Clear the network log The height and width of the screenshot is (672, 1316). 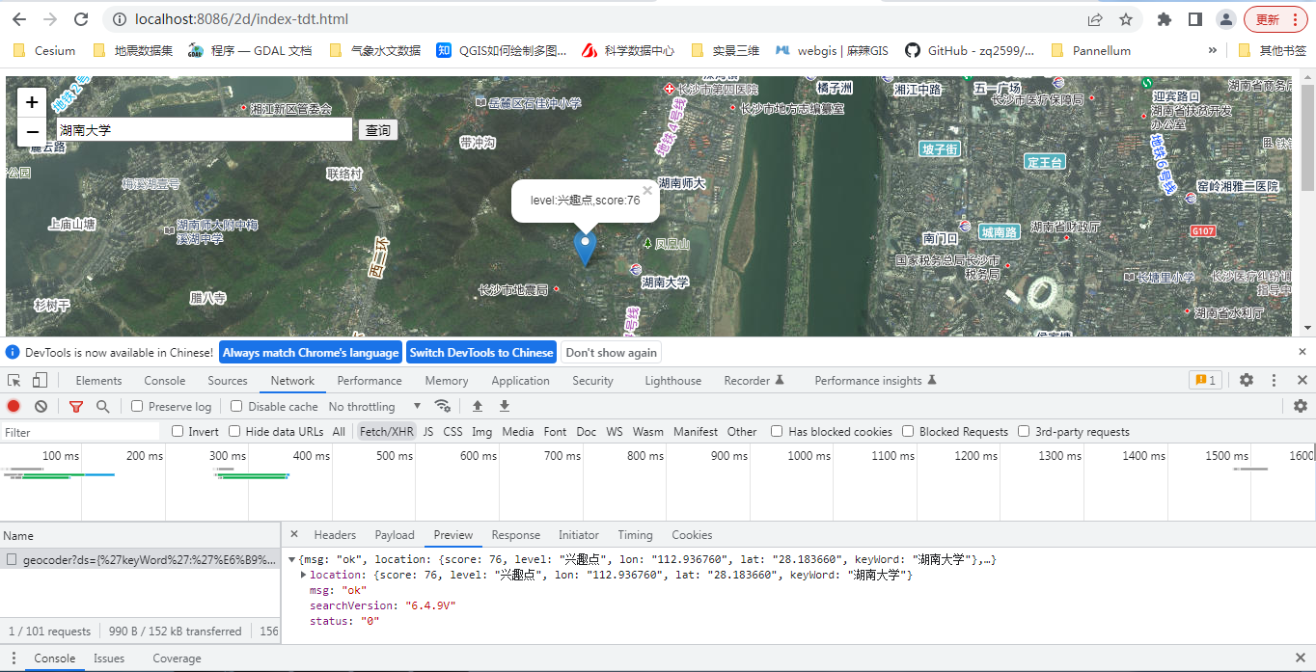pyautogui.click(x=41, y=406)
